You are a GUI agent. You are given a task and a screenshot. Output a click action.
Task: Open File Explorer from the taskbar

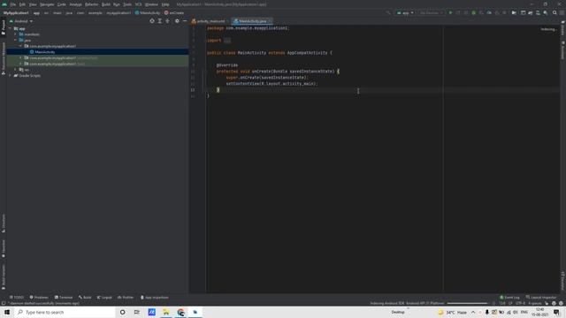166,312
